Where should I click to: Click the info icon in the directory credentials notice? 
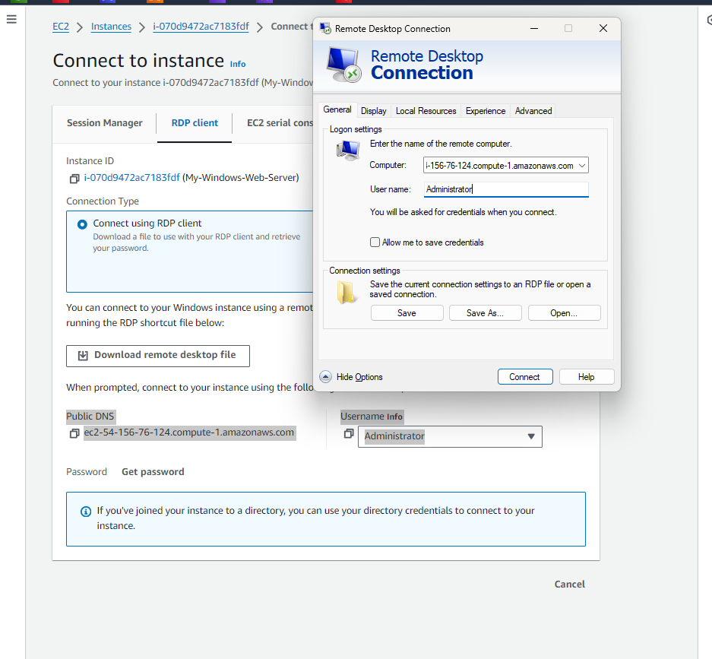84,510
